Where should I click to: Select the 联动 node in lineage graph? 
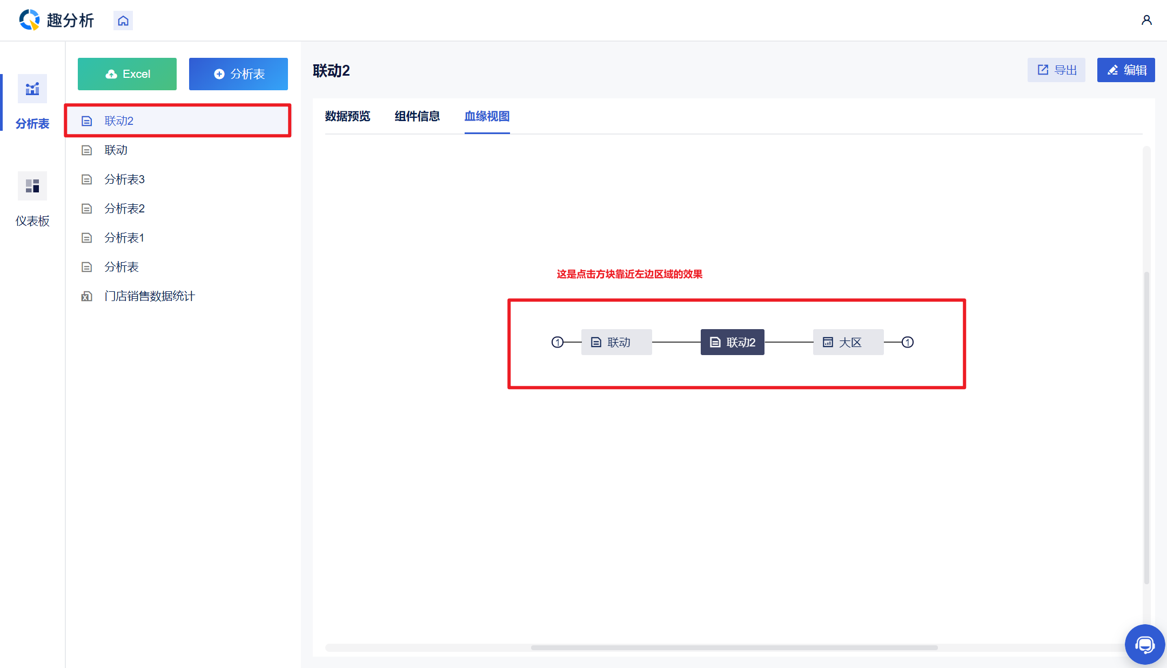click(x=616, y=342)
